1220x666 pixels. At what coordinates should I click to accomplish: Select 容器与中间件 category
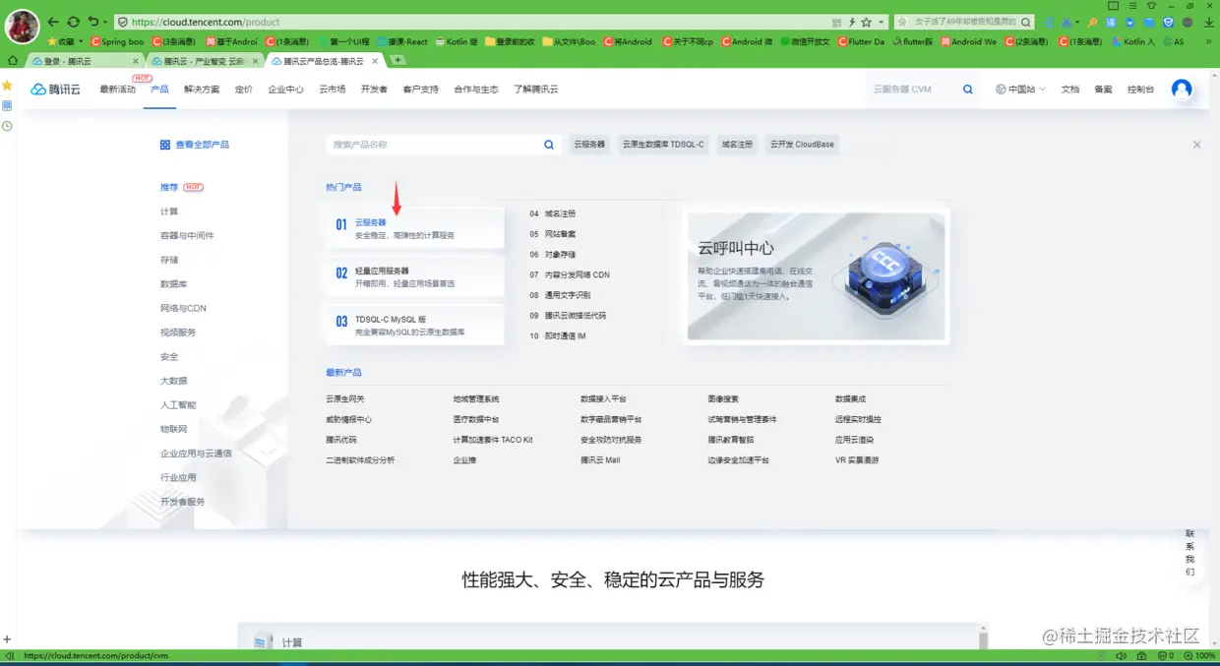[187, 236]
